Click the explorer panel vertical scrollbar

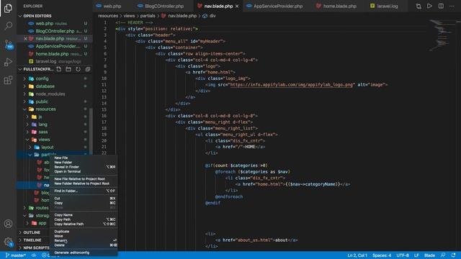91,132
